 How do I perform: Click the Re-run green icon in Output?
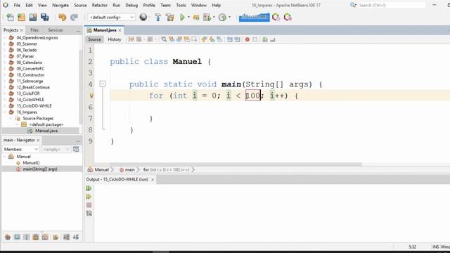[89, 188]
